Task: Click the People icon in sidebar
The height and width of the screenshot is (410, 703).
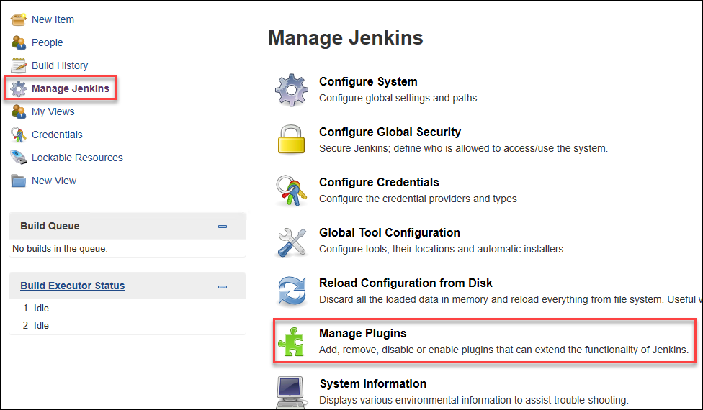Action: pos(19,42)
